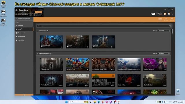Open the menu icon on Back 4 Blood tile

139,76
